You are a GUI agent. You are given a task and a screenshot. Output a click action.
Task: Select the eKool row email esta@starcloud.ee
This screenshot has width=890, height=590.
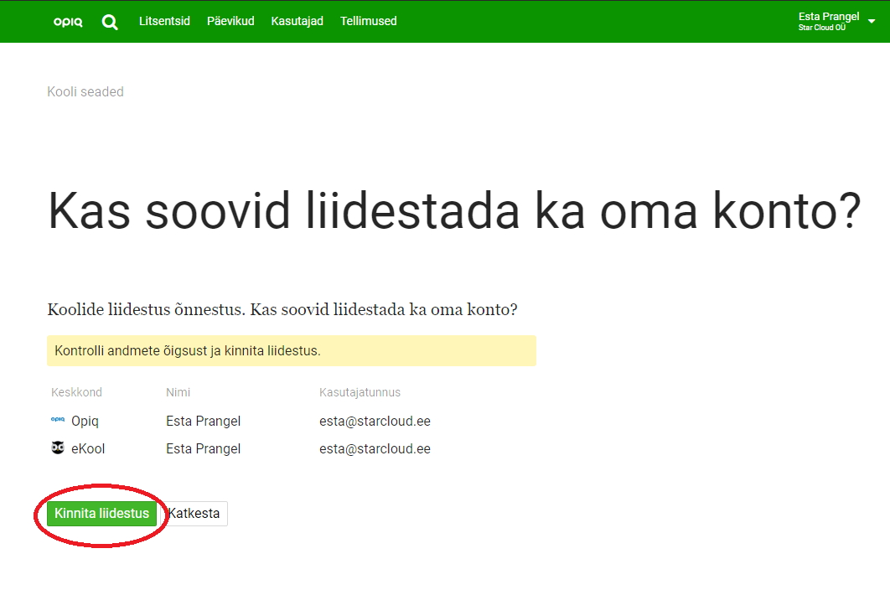coord(375,448)
